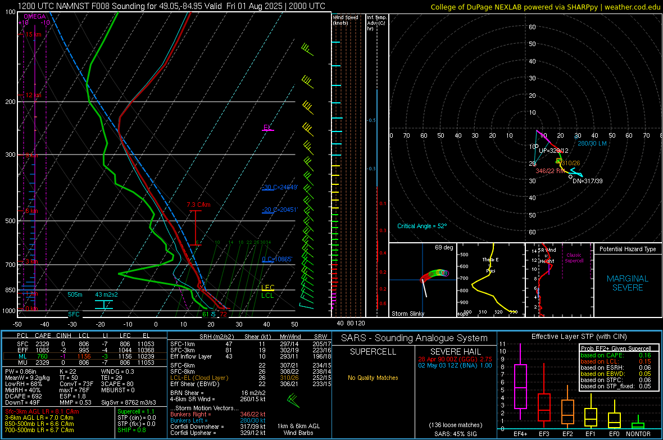Click the 69 deg value in Storm Slinky
The width and height of the screenshot is (663, 440).
(444, 247)
